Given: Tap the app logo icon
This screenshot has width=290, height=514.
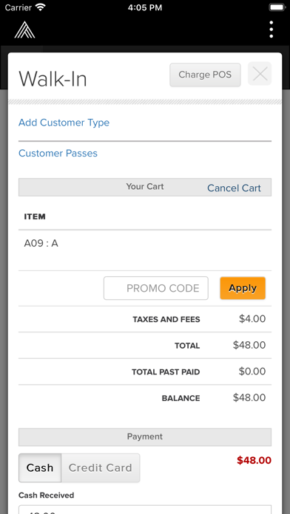Looking at the screenshot, I should coord(24,30).
